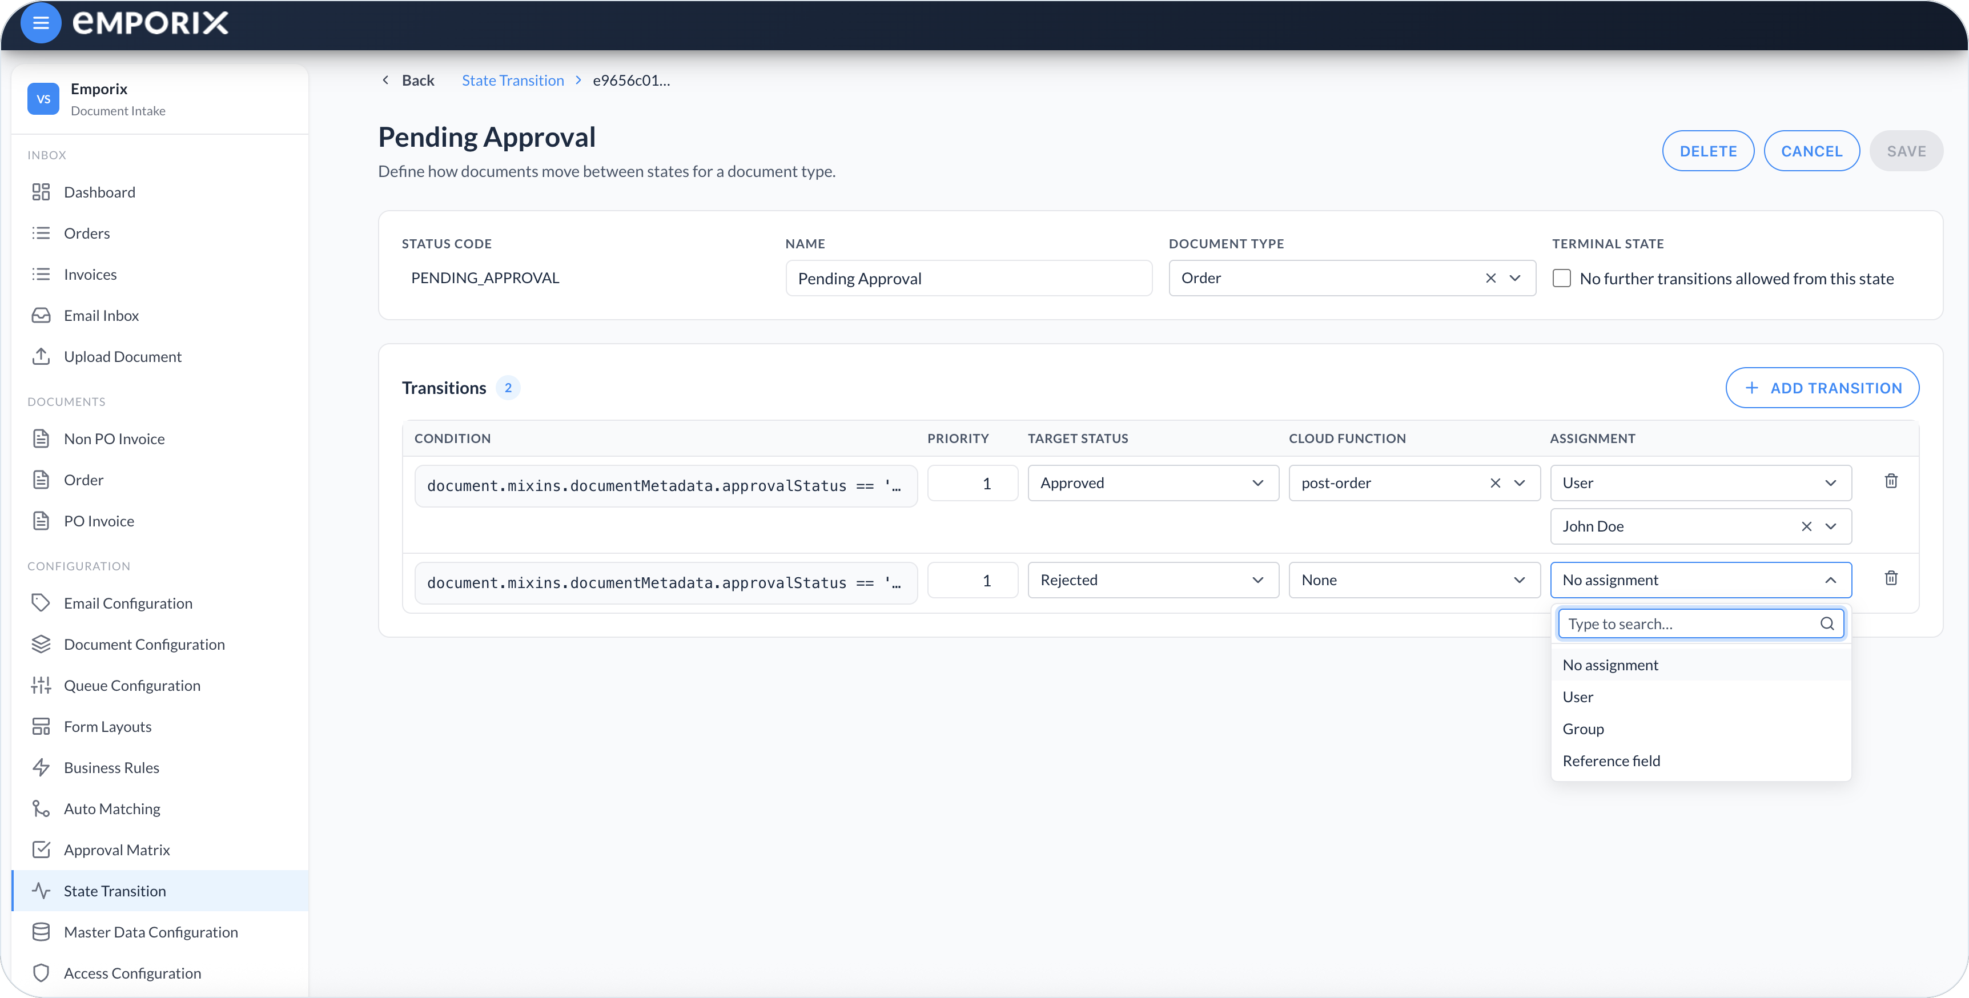Viewport: 1969px width, 998px height.
Task: Open the hamburger menu in header
Action: pos(41,23)
